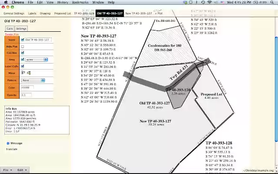This screenshot has height=174, width=278.
Task: Click the Dropbox sync icon in menu bar
Action: tap(185, 2)
